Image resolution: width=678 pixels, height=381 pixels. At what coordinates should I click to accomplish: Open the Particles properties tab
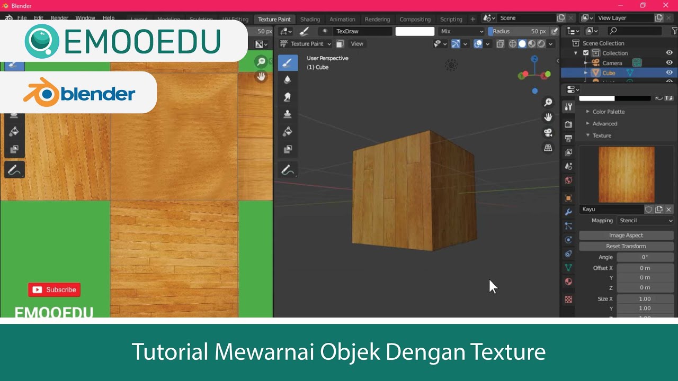[x=568, y=226]
